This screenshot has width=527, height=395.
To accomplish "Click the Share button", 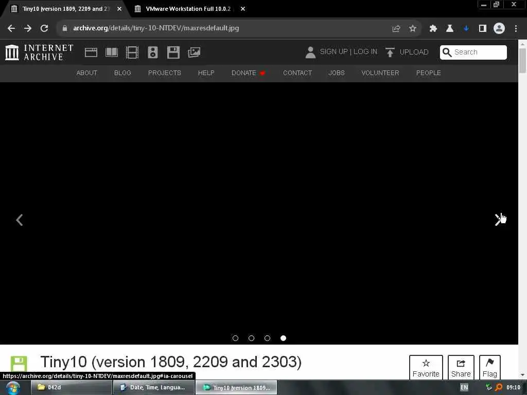I will [461, 367].
